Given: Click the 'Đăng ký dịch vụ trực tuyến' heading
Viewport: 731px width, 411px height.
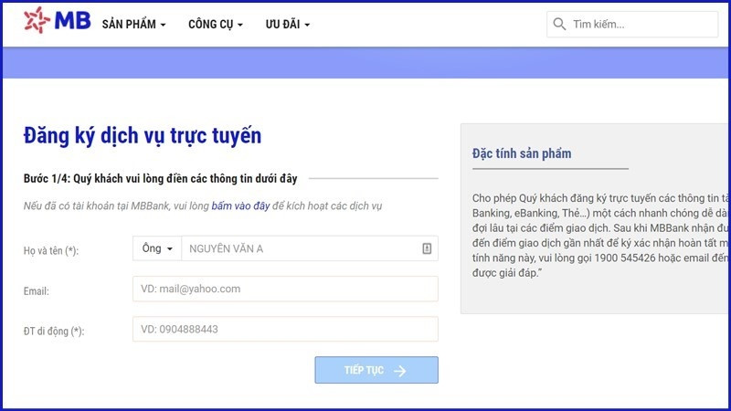Looking at the screenshot, I should 143,136.
